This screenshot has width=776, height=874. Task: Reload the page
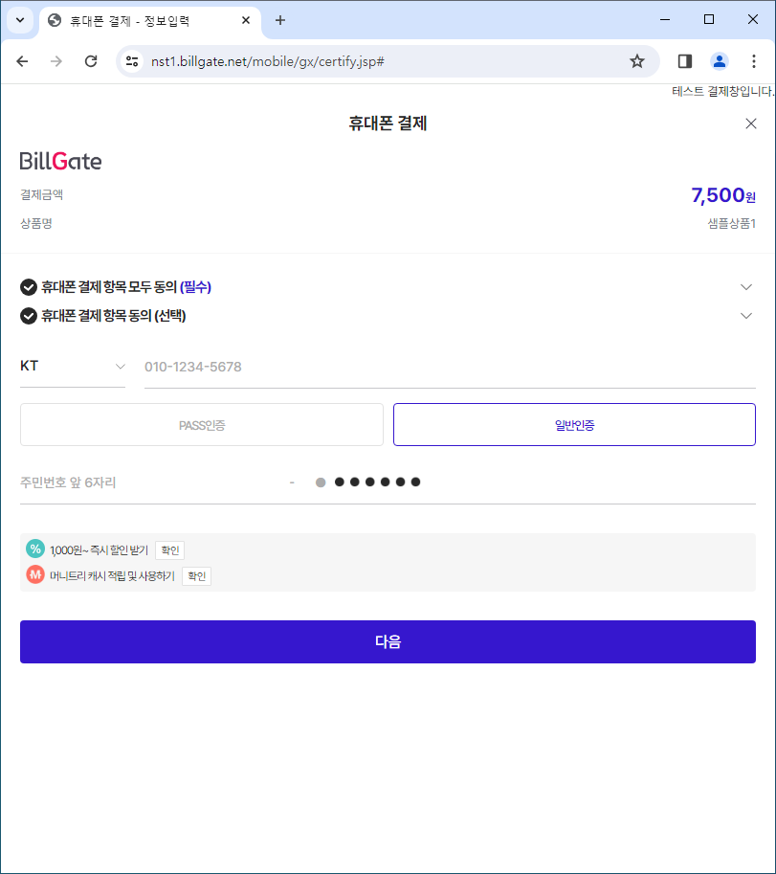[x=91, y=61]
